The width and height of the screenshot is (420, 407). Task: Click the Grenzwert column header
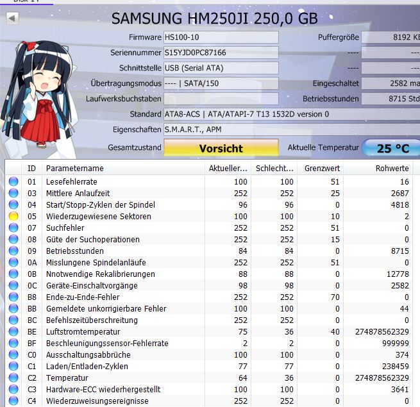321,168
